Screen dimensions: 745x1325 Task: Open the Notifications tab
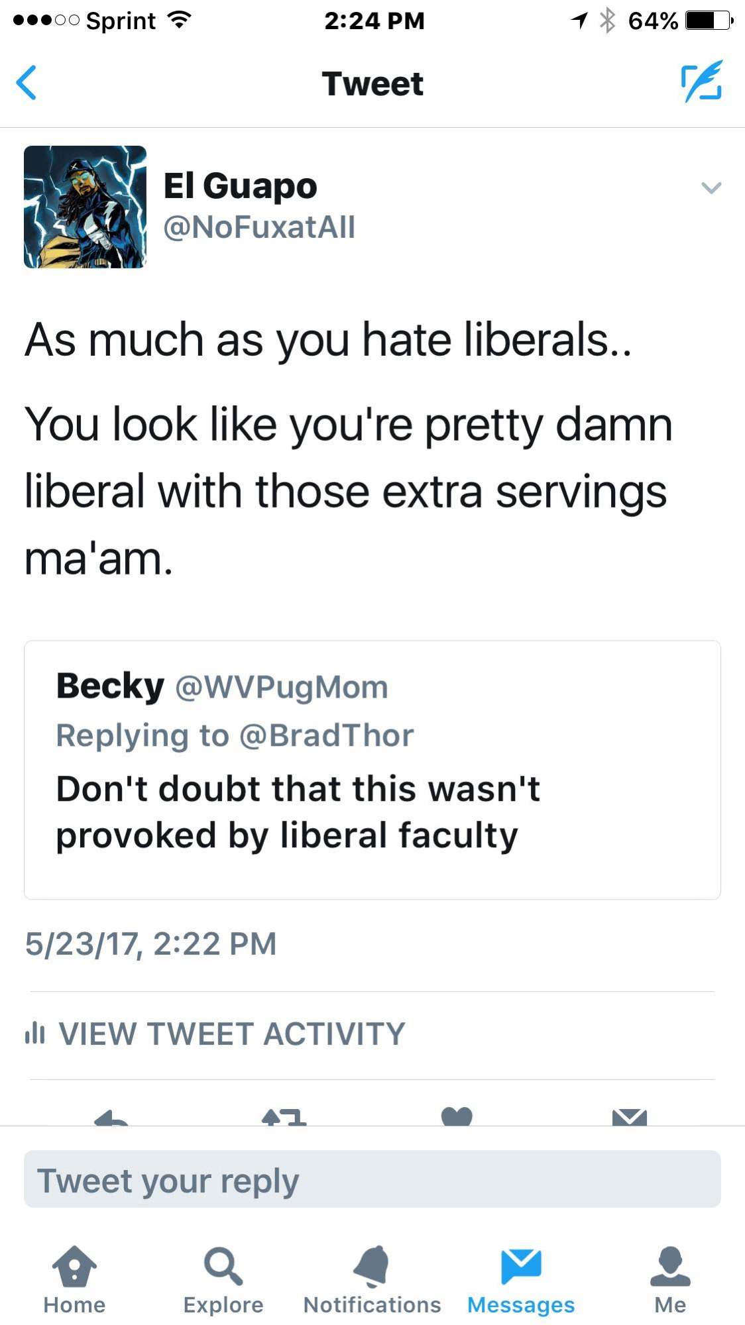pyautogui.click(x=372, y=1279)
